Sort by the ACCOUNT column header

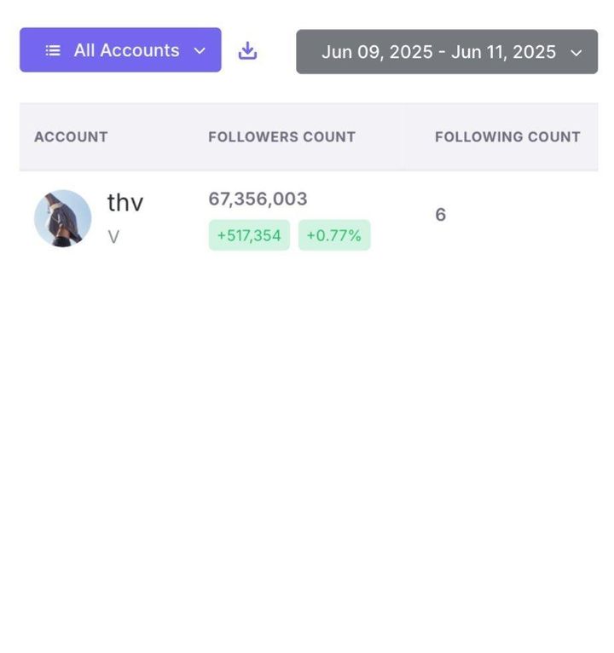coord(72,136)
